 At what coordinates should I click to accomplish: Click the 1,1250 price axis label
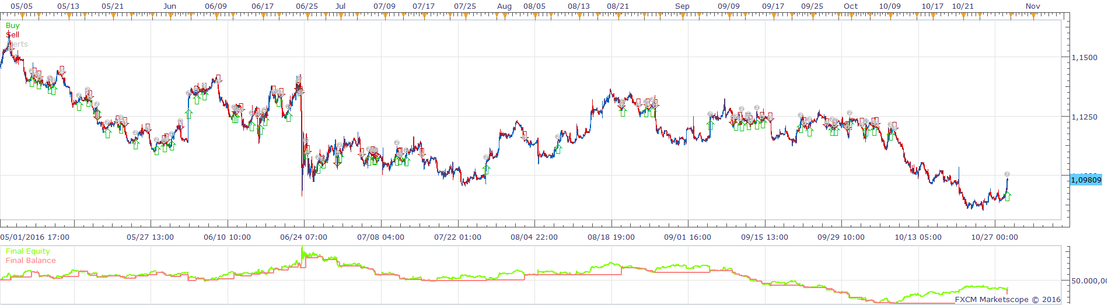[x=1085, y=117]
